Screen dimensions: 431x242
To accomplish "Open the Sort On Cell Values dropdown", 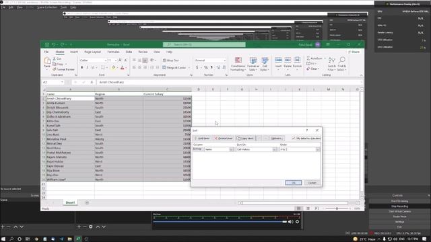I will pos(274,149).
